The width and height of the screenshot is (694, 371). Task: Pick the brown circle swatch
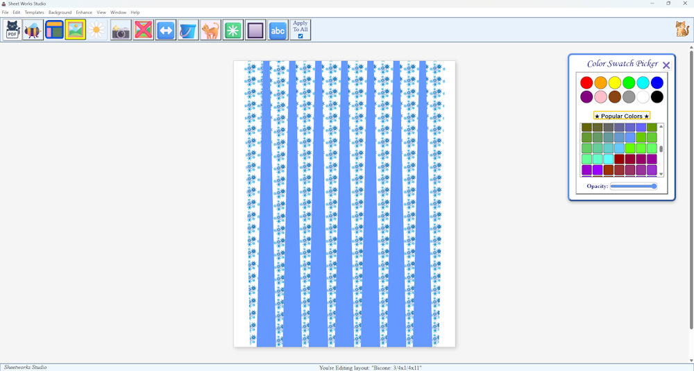click(x=615, y=97)
